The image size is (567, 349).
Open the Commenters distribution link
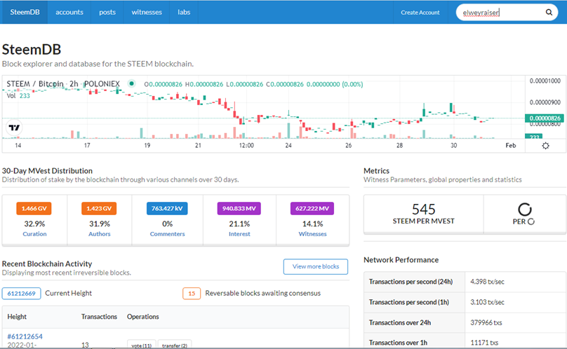click(168, 234)
